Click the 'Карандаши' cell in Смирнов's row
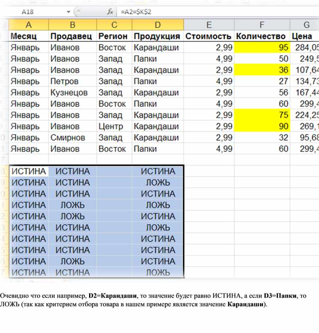 tap(158, 137)
